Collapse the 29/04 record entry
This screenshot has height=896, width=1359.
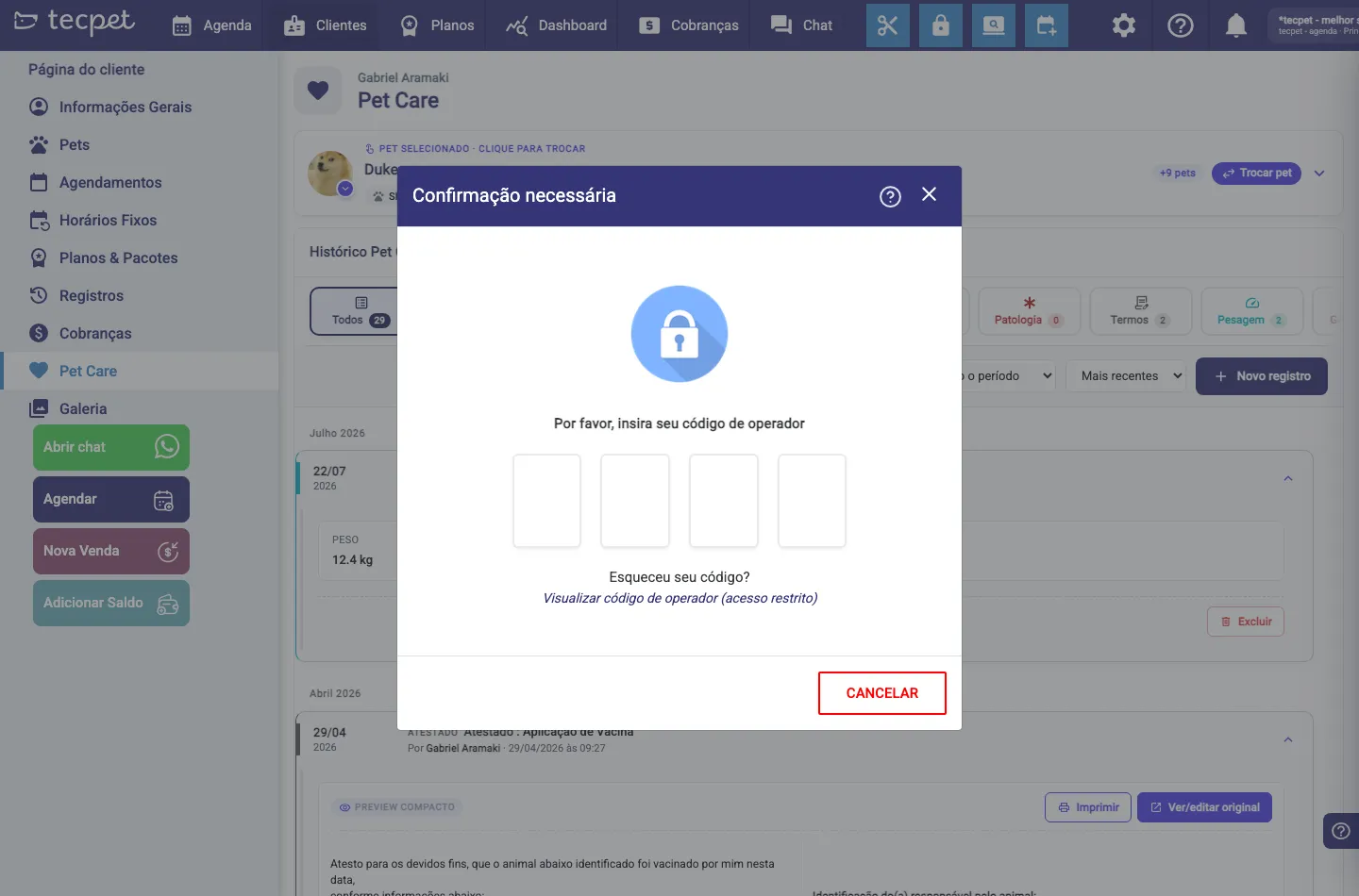pyautogui.click(x=1288, y=740)
